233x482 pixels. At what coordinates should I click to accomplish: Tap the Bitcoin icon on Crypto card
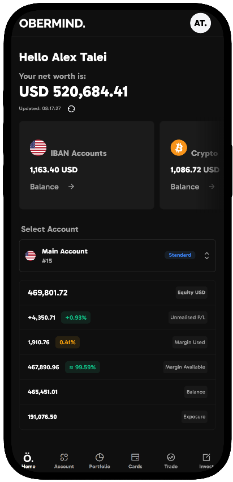179,148
